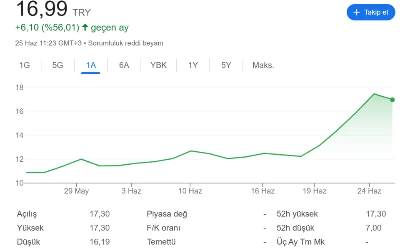Viewport: 400px width, 251px height.
Task: Select the 5Y range tab
Action: point(226,65)
